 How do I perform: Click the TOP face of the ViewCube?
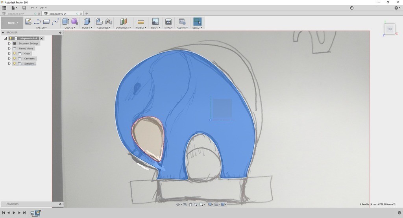390,29
